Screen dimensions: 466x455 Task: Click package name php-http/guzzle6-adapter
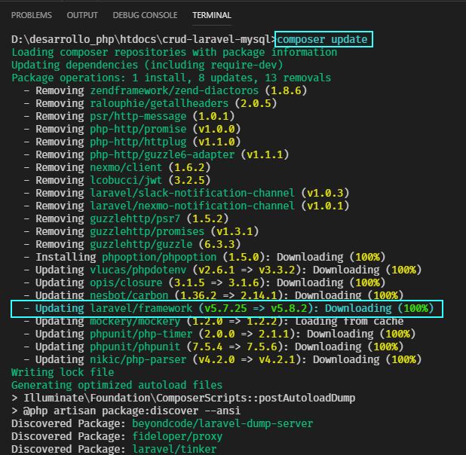162,154
